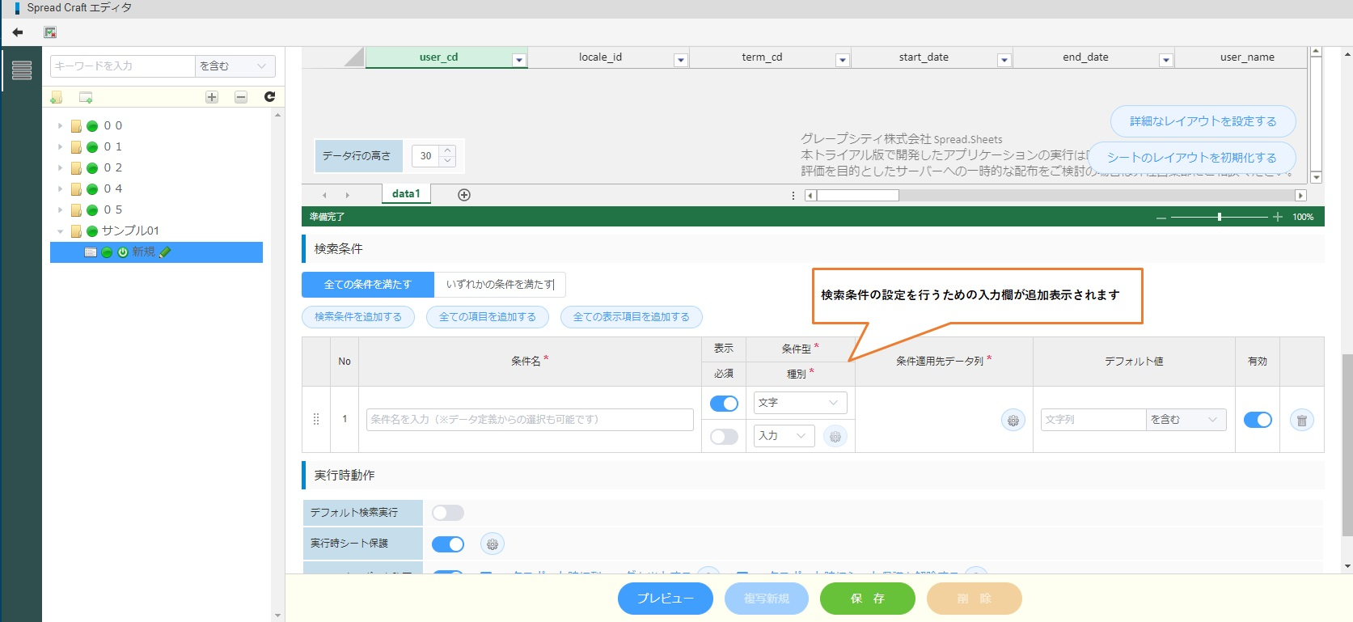
Task: Toggle the 表示 switch for condition 1
Action: 724,403
